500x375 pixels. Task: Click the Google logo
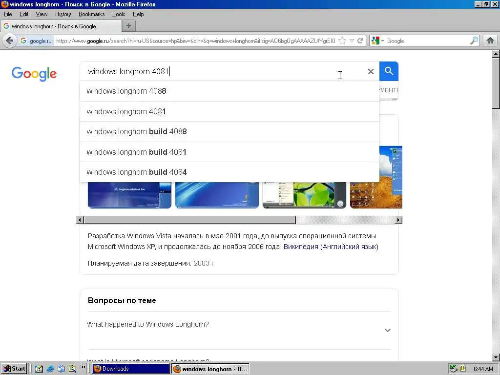tap(34, 74)
